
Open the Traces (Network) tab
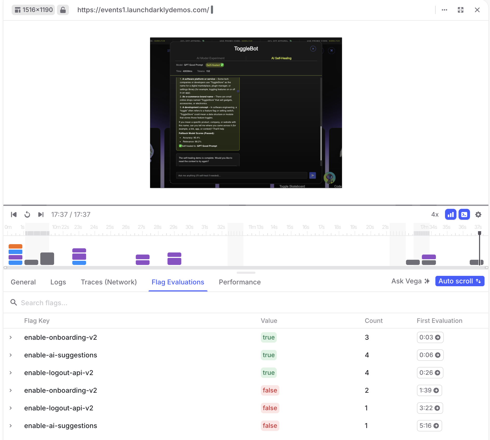tap(109, 282)
